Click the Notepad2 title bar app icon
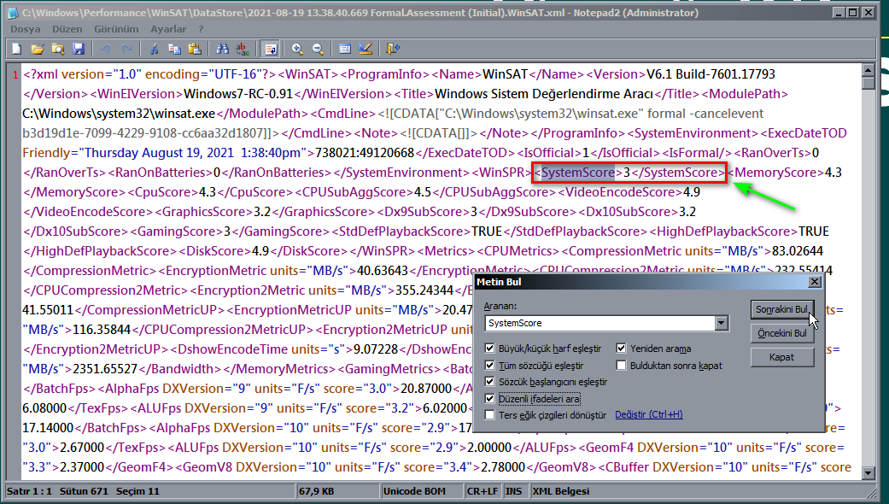889x504 pixels. click(13, 13)
